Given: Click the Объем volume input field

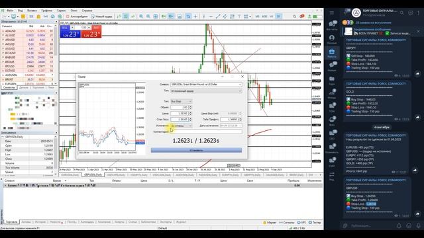Looking at the screenshot, I should click(180, 107).
